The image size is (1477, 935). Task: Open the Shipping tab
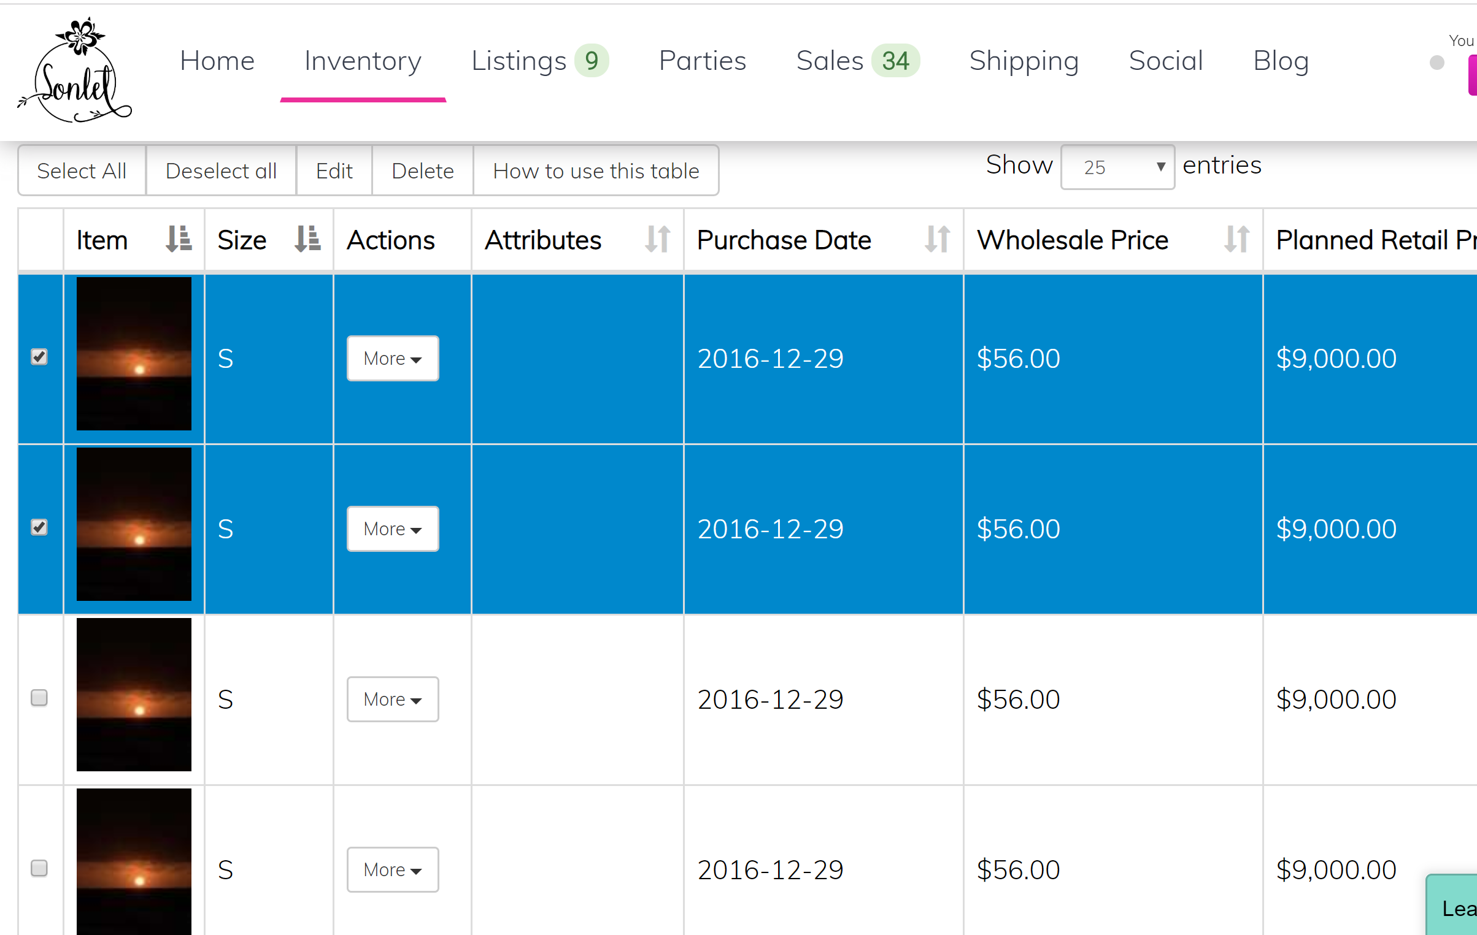tap(1024, 61)
